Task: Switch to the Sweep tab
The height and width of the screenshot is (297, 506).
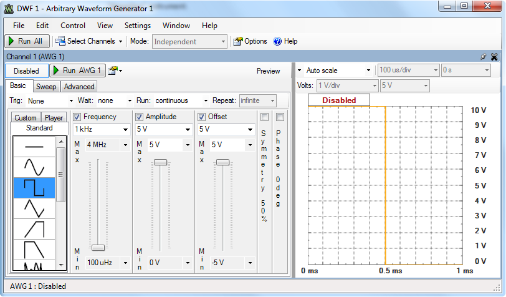Action: pyautogui.click(x=46, y=87)
